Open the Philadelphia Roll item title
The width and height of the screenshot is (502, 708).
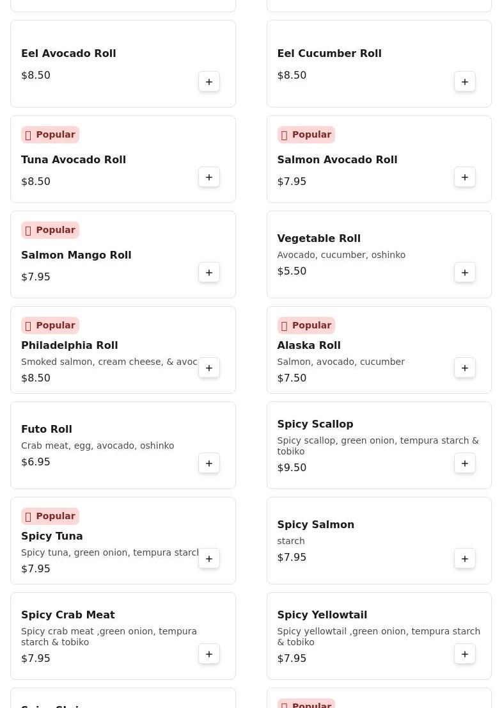click(x=70, y=346)
